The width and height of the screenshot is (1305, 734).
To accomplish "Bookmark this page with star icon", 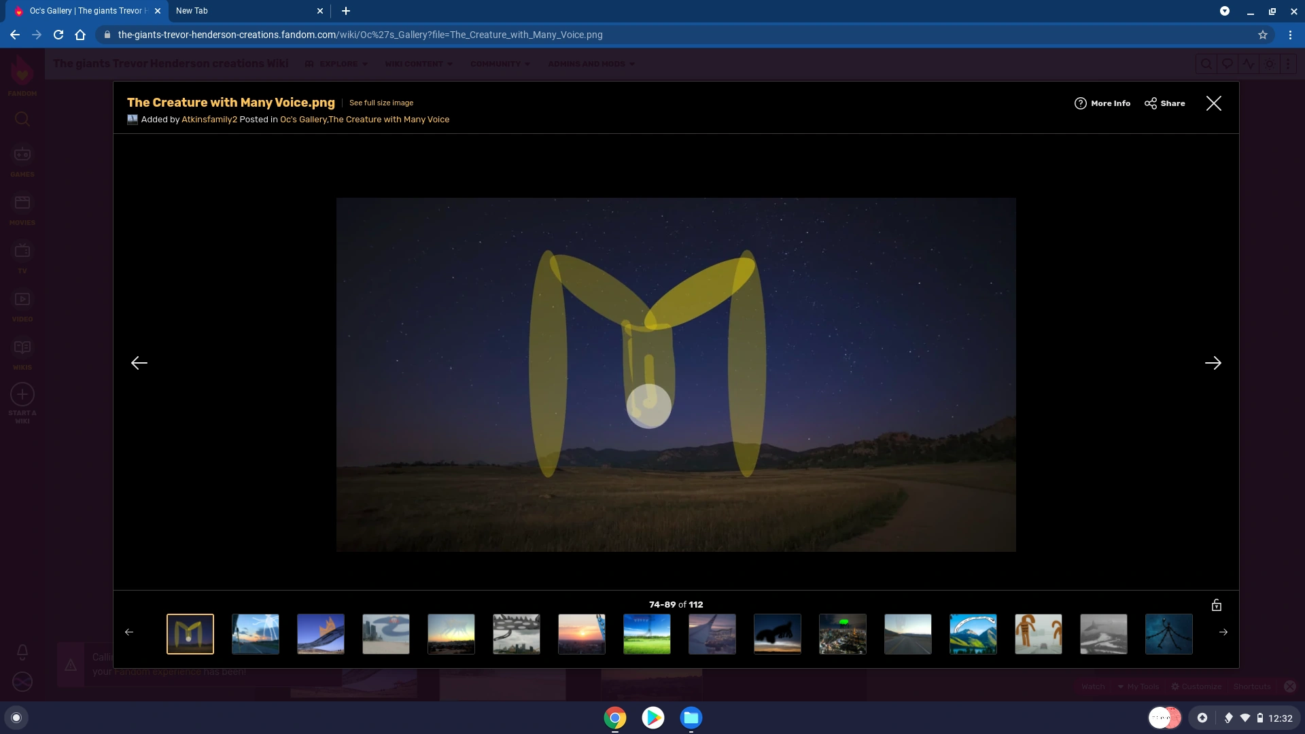I will [1262, 35].
